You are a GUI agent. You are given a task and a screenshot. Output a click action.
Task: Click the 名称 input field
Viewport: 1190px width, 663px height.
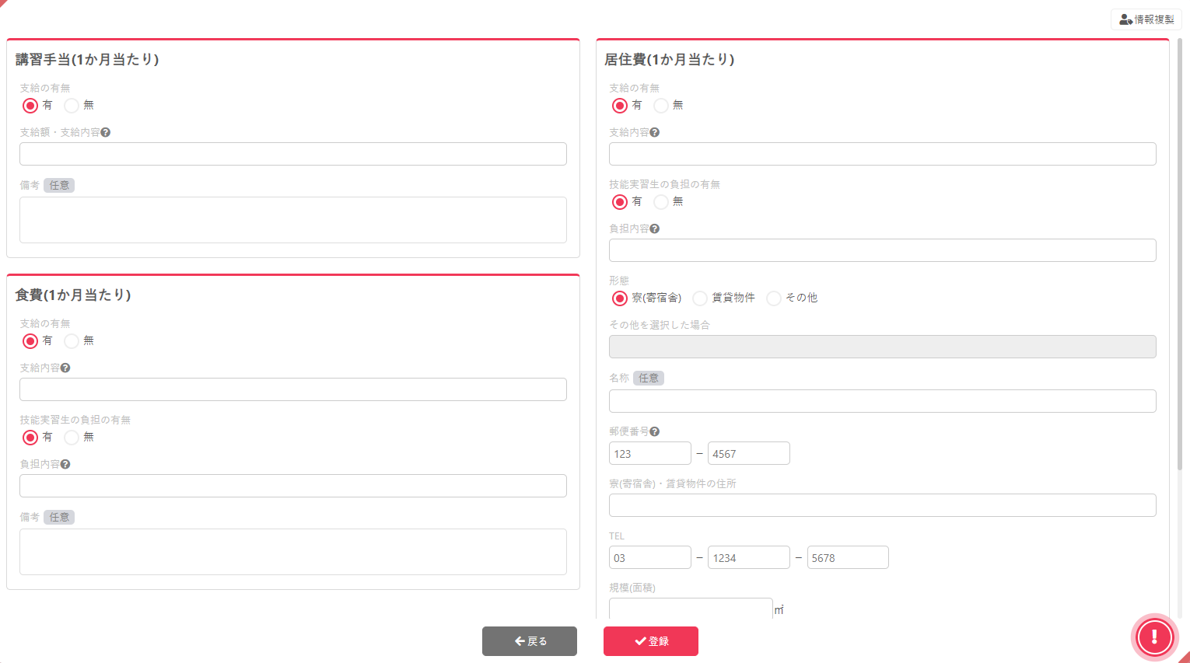882,401
